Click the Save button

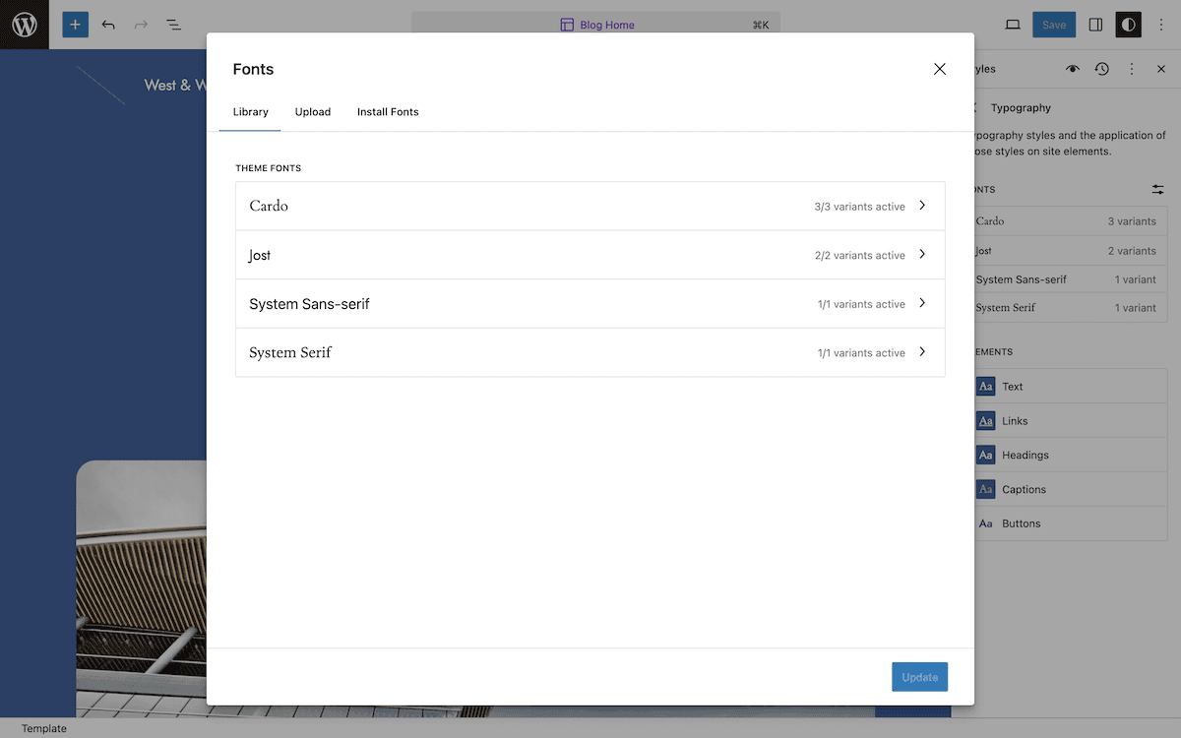[x=1054, y=25]
